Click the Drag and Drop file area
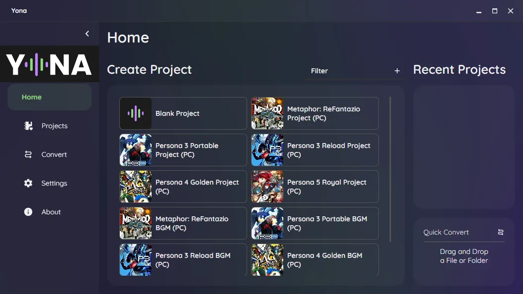Image resolution: width=523 pixels, height=294 pixels. coord(464,256)
